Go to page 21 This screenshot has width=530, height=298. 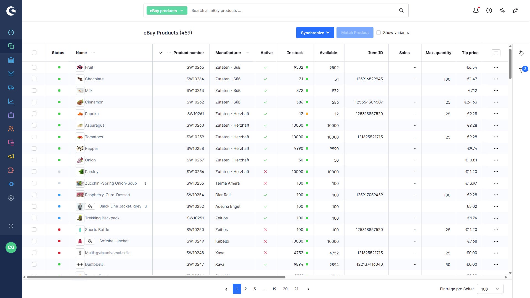[x=296, y=289]
